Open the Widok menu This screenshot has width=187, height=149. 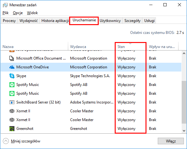point(32,13)
